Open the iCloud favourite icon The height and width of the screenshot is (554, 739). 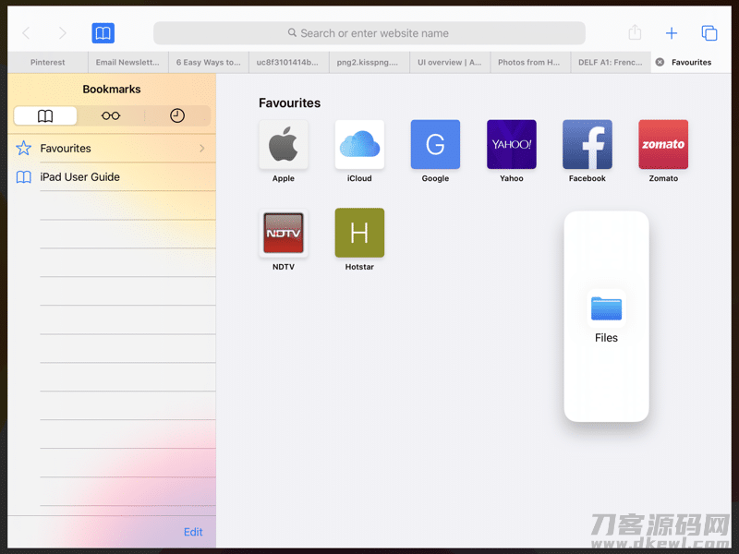[x=359, y=144]
